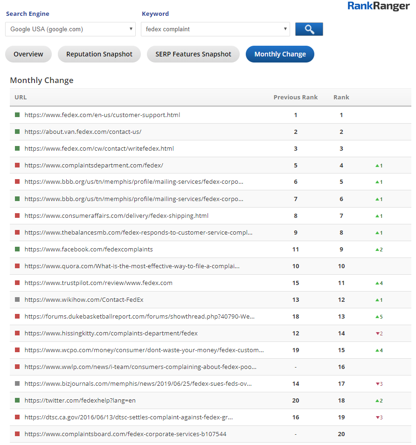Select the Monthly Change tab
Screen dimensions: 416x445
280,54
